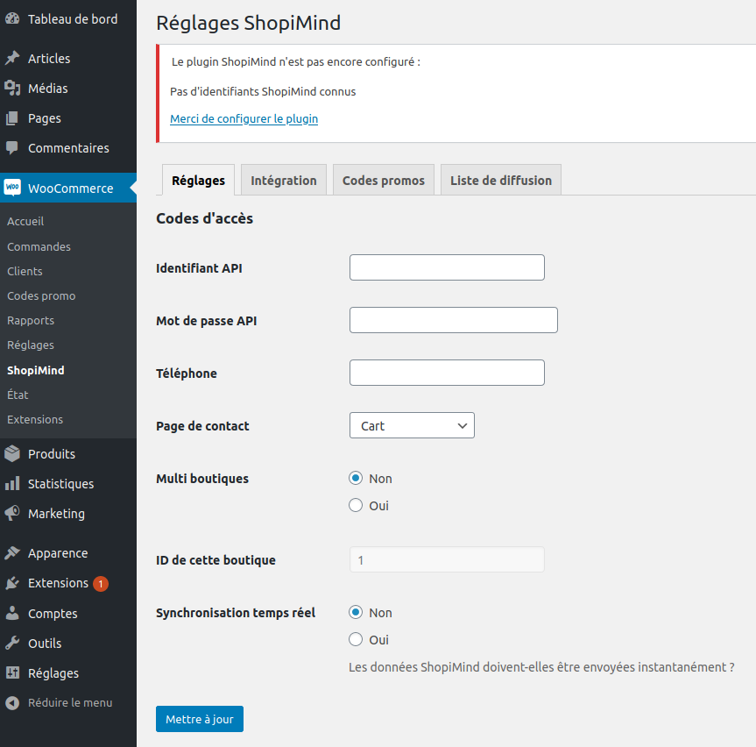Open the Codes promos tab
Viewport: 756px width, 747px height.
384,180
